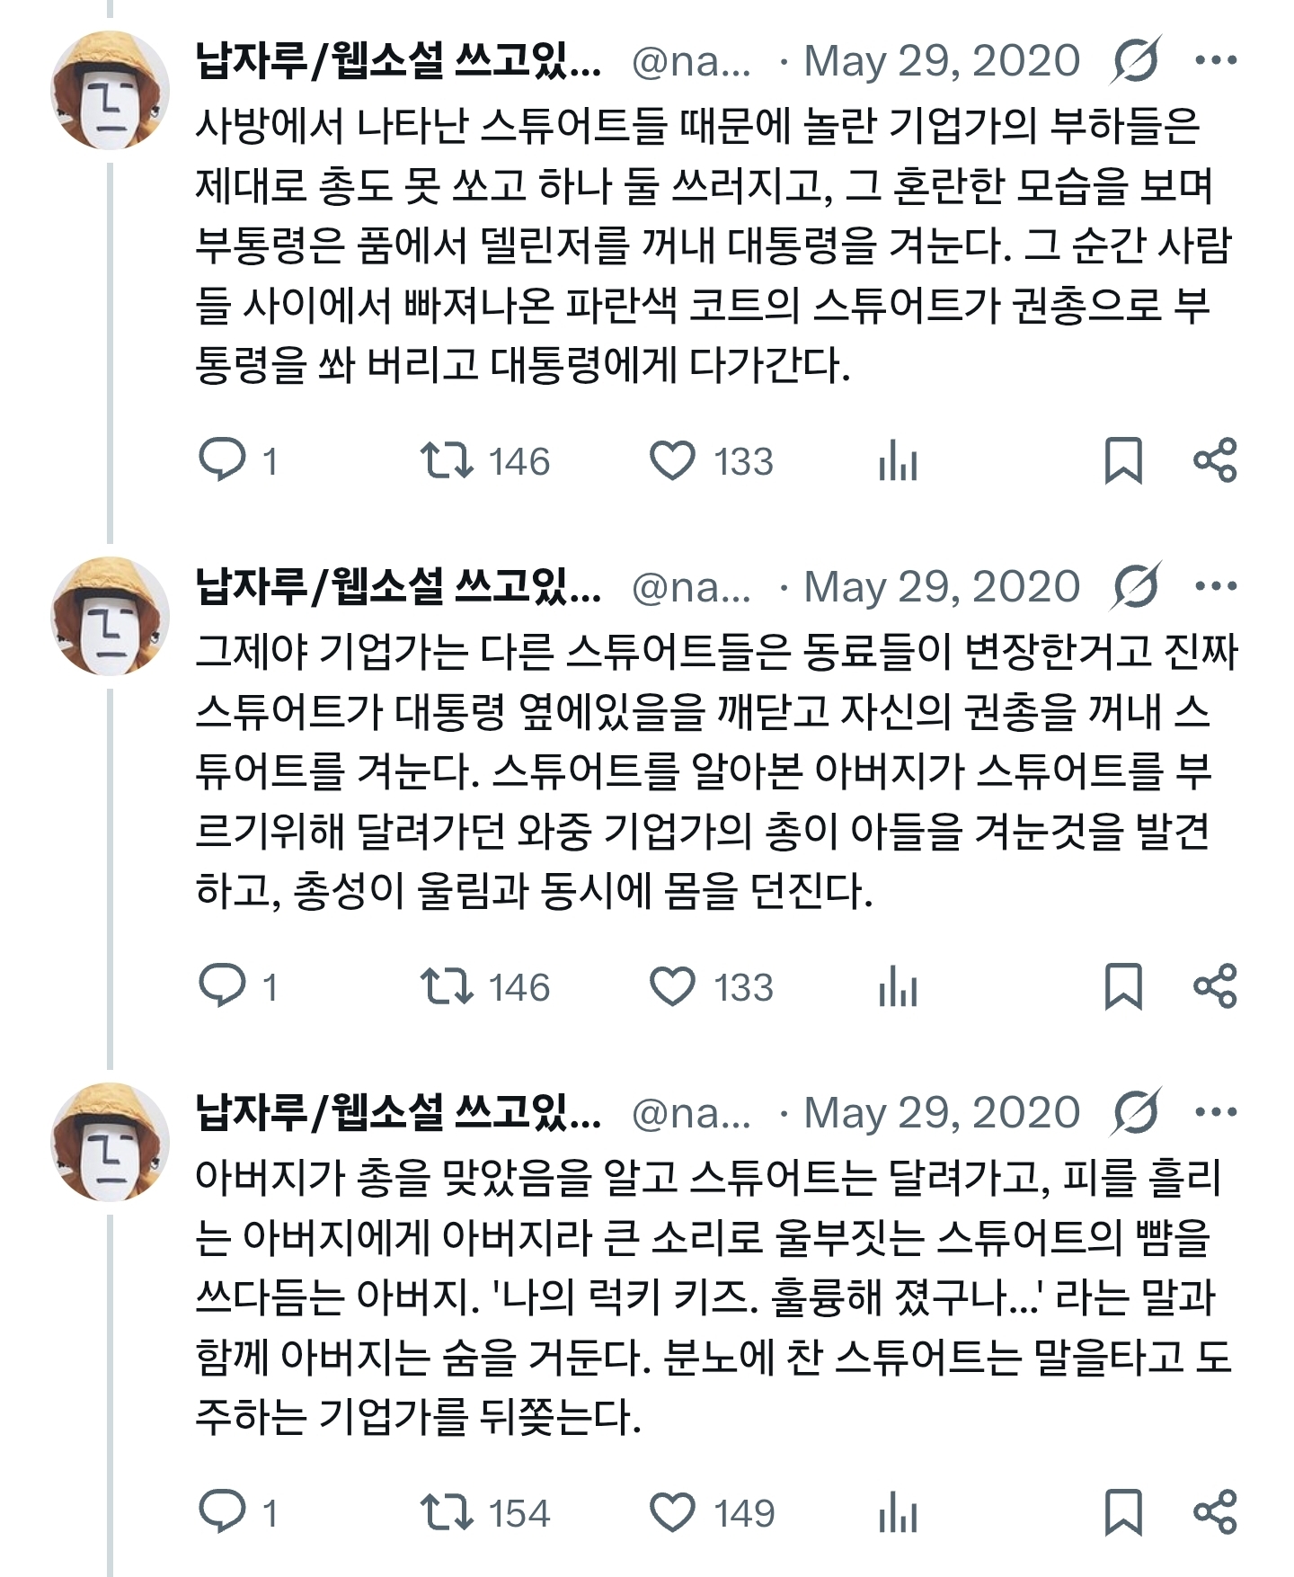Like the third tweet with 149 likes
Image resolution: width=1294 pixels, height=1577 pixels.
[x=672, y=1512]
